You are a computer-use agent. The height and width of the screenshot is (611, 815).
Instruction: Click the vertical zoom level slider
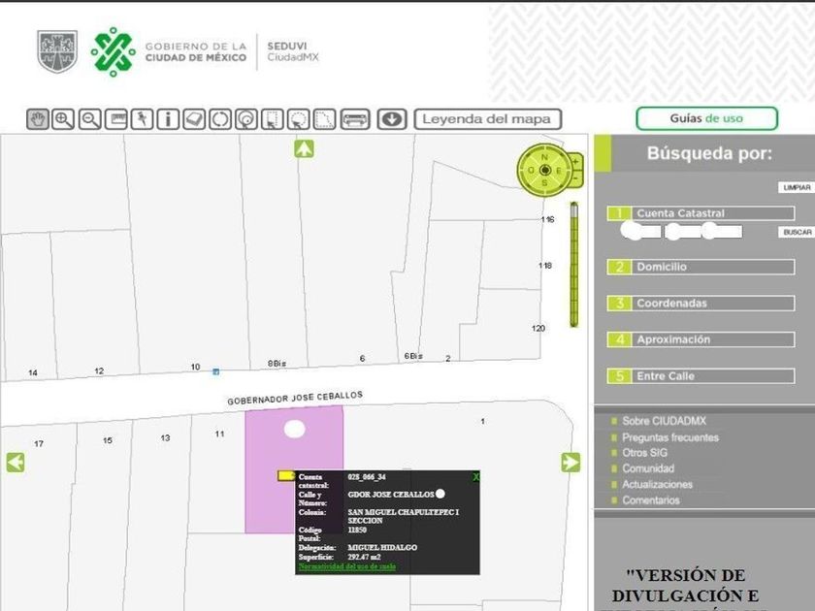click(573, 265)
